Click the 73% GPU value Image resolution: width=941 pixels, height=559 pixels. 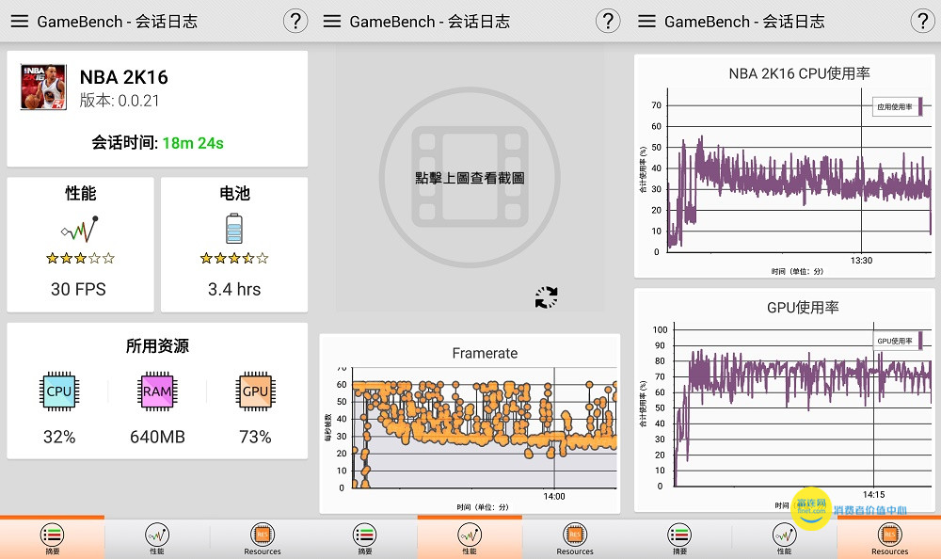255,437
